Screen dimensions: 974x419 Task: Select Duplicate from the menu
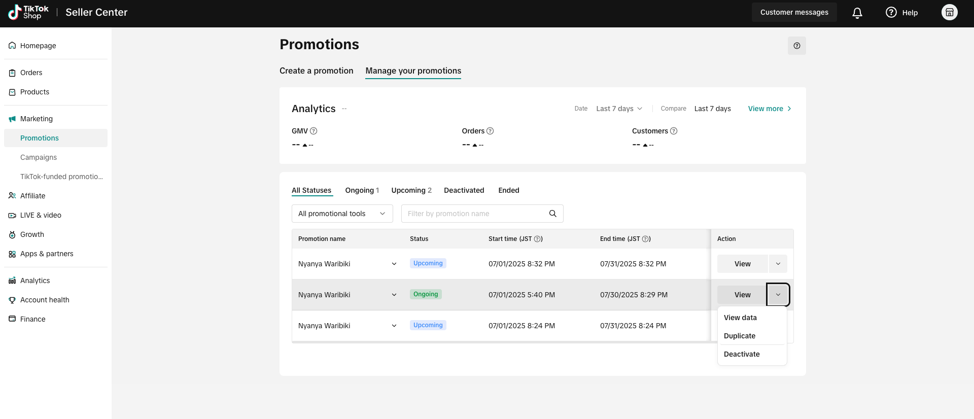click(x=752, y=336)
